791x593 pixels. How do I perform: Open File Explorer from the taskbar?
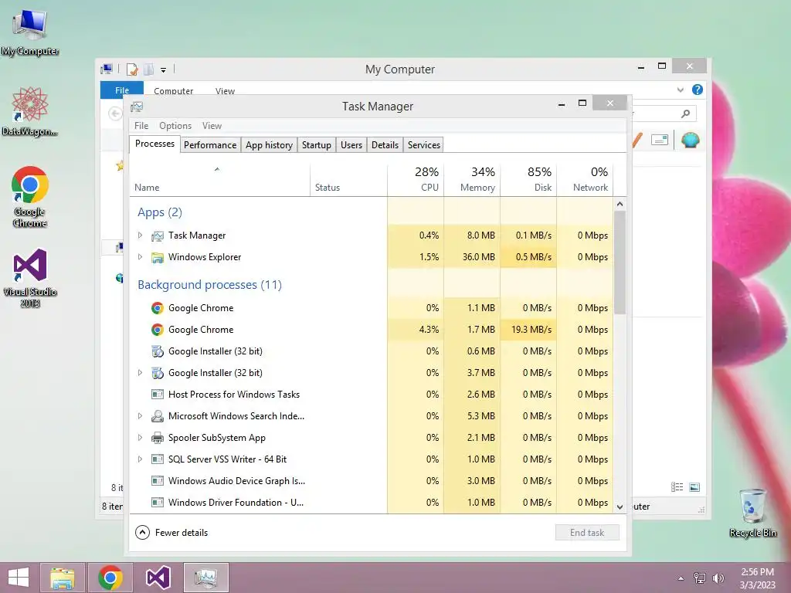click(62, 578)
